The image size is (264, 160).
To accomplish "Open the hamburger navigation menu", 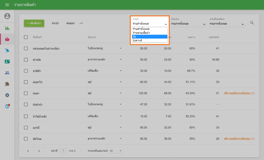I will point(7,5).
